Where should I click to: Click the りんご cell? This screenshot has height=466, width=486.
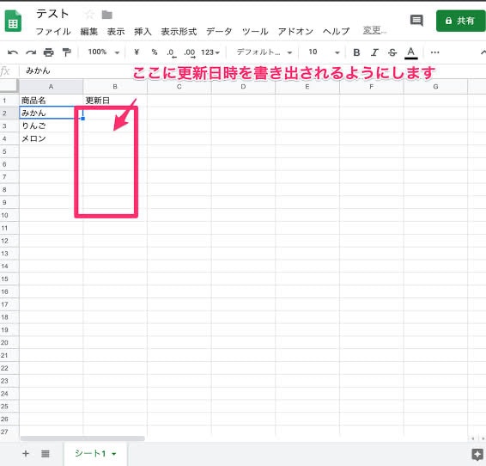point(52,126)
